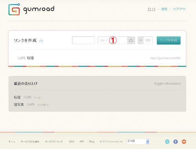Click 120円 price in product list

click(x=21, y=58)
